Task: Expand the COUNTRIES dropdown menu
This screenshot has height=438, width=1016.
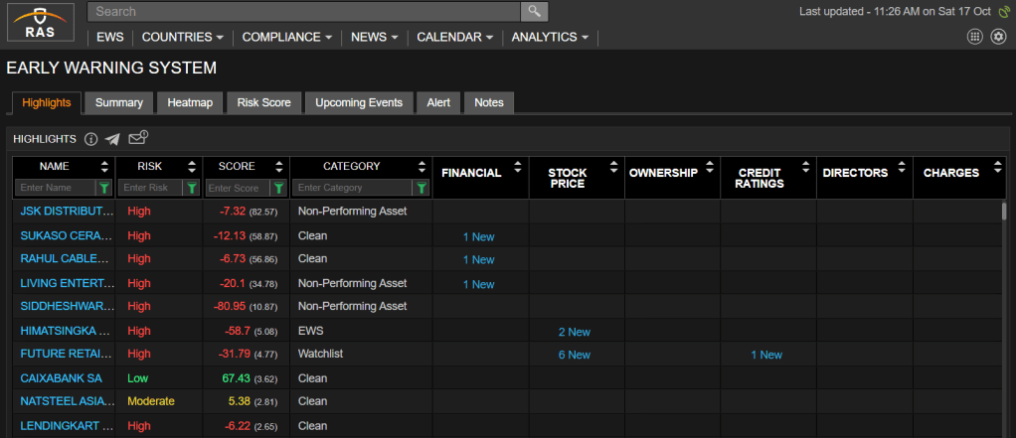Action: point(183,37)
